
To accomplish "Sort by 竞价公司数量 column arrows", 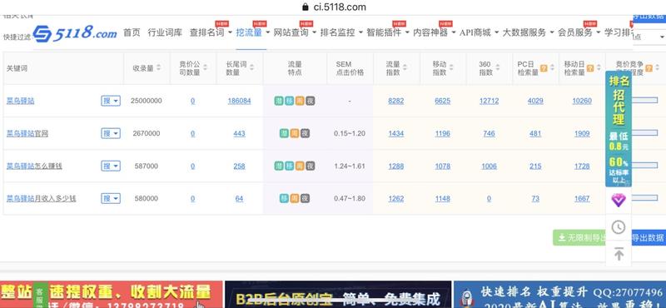I will click(205, 68).
